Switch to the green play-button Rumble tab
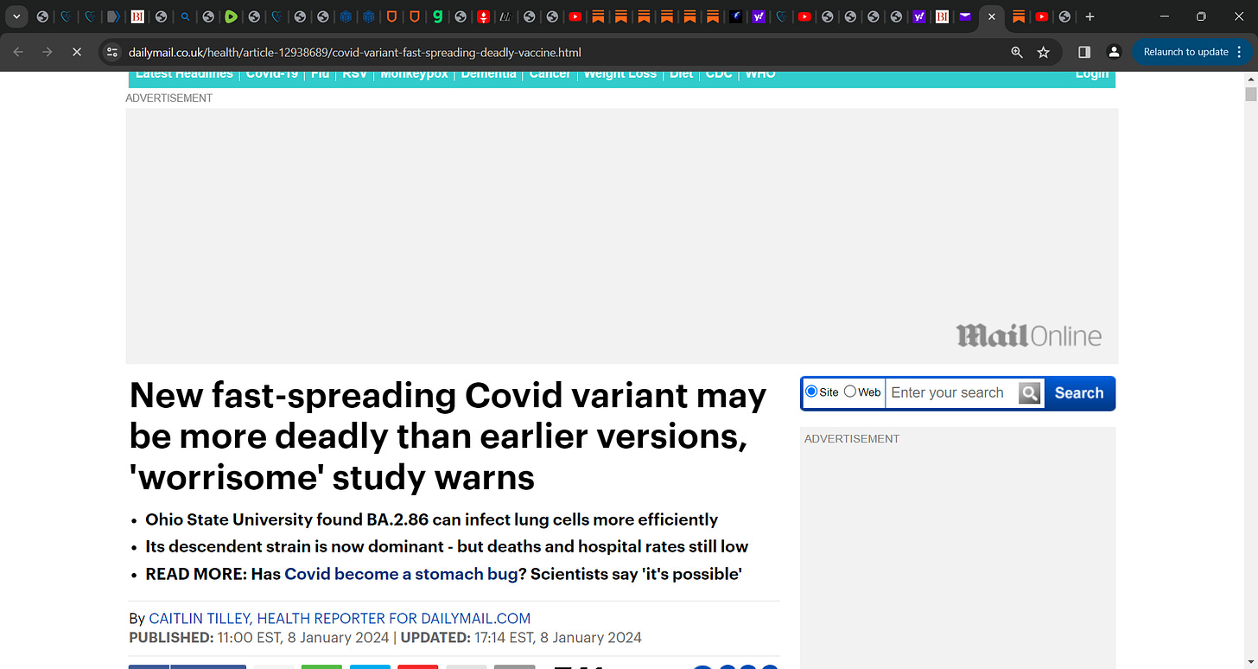This screenshot has height=669, width=1258. [x=231, y=16]
